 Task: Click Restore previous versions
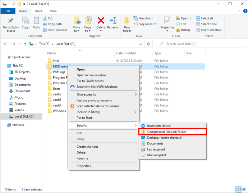pos(104,100)
